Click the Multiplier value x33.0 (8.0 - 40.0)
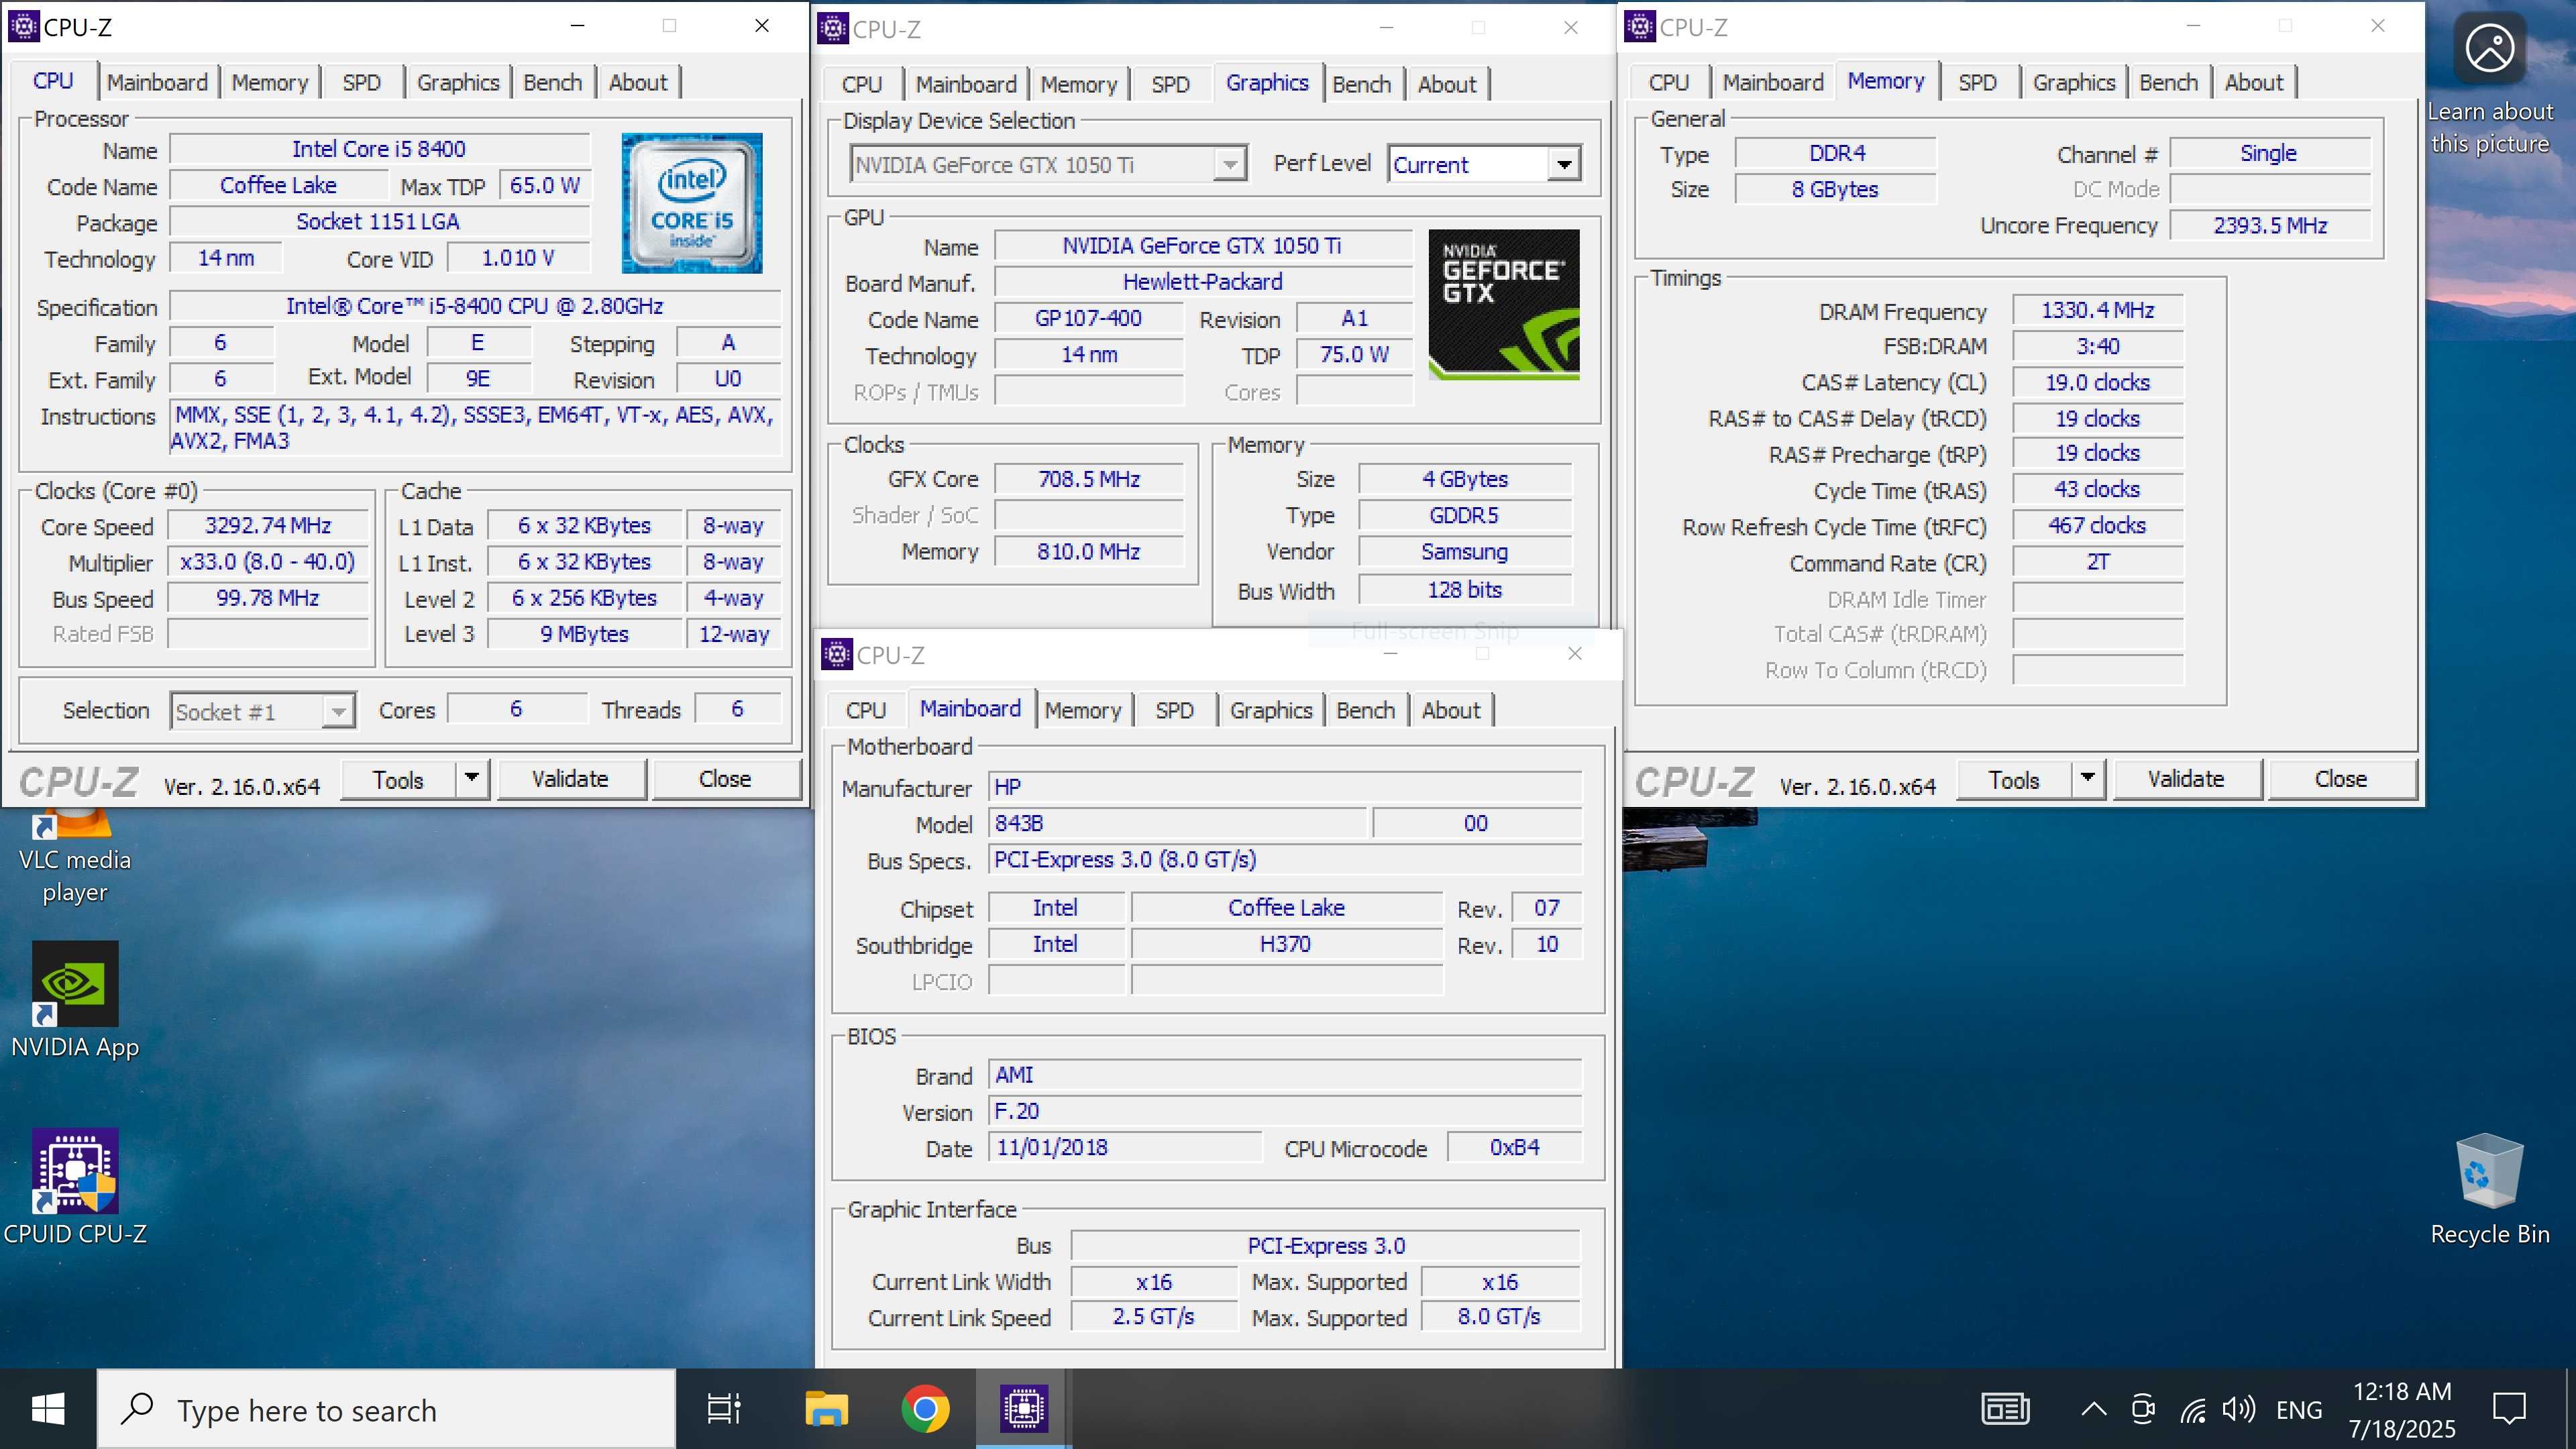This screenshot has width=2576, height=1449. coord(267,561)
